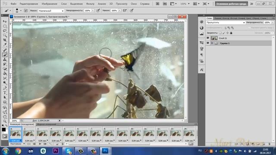276x155 pixels.
Task: Open the brush blending mode dropdown 'Нормальный'
Action: [51, 11]
